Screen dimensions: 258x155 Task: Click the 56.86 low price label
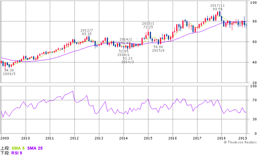158,47
